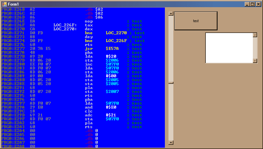Viewport: 263px width, 149px height.
Task: Click the operand LOC_2270 after bne
Action: tap(116, 33)
